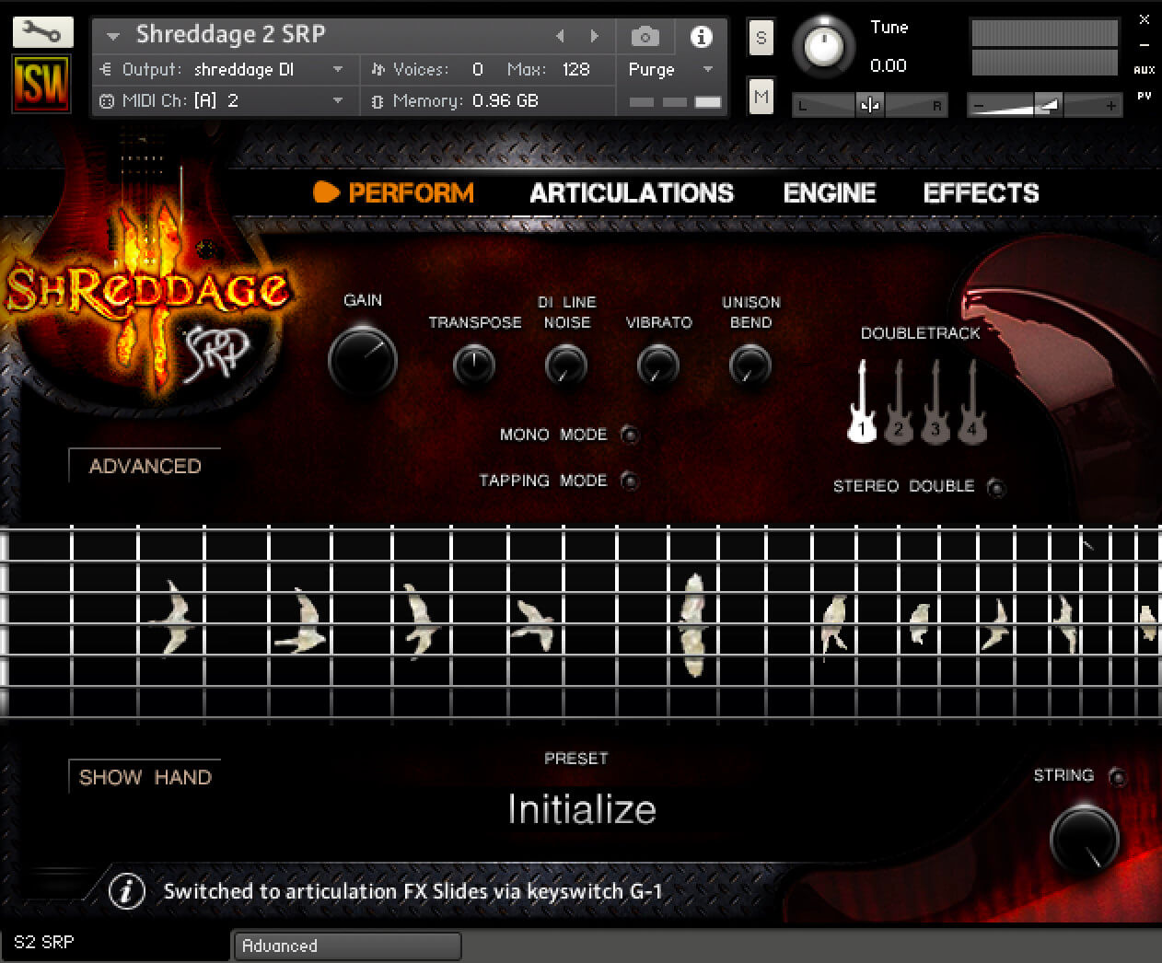Select doubletrack guitar 2
1162x963 pixels.
pyautogui.click(x=899, y=401)
